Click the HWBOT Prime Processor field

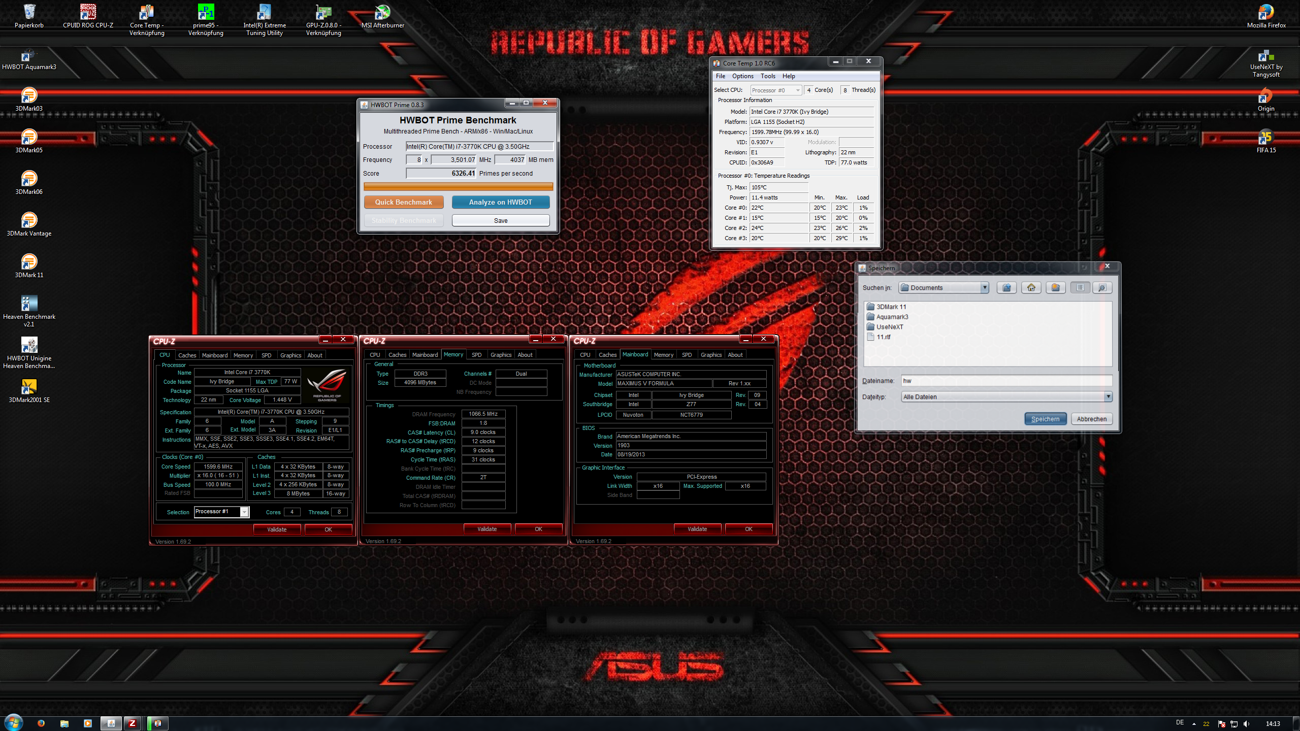pos(479,147)
